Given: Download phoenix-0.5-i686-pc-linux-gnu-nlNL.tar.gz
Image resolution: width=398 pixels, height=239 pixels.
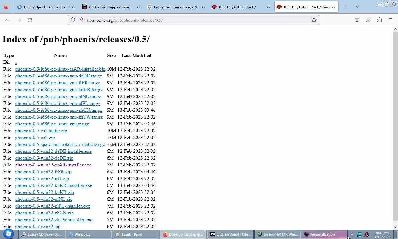Looking at the screenshot, I should coord(58,96).
